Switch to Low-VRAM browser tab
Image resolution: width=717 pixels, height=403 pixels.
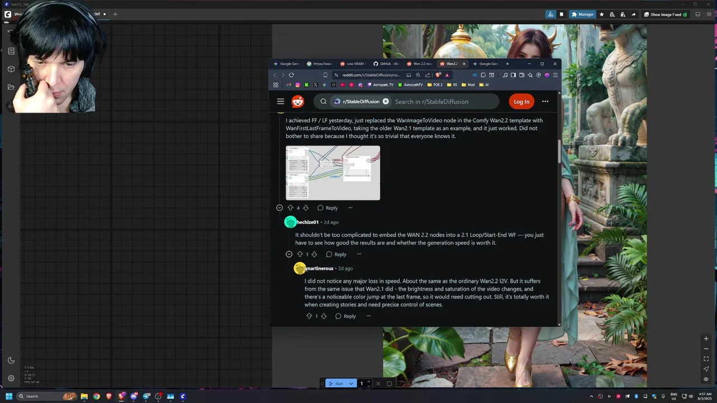pyautogui.click(x=352, y=64)
